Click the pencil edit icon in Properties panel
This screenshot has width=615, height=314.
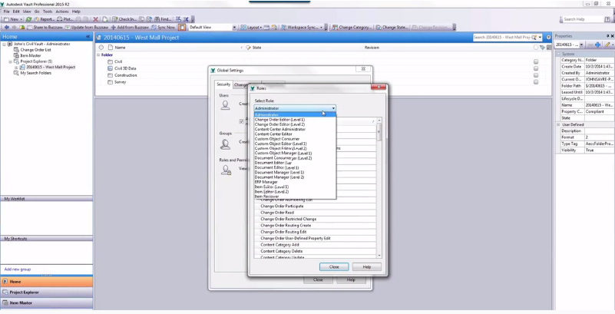pos(607,45)
